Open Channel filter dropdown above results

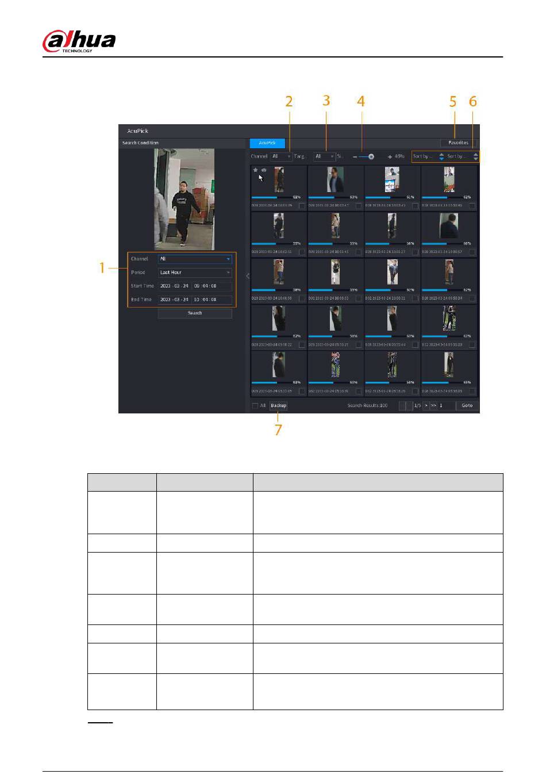(281, 156)
